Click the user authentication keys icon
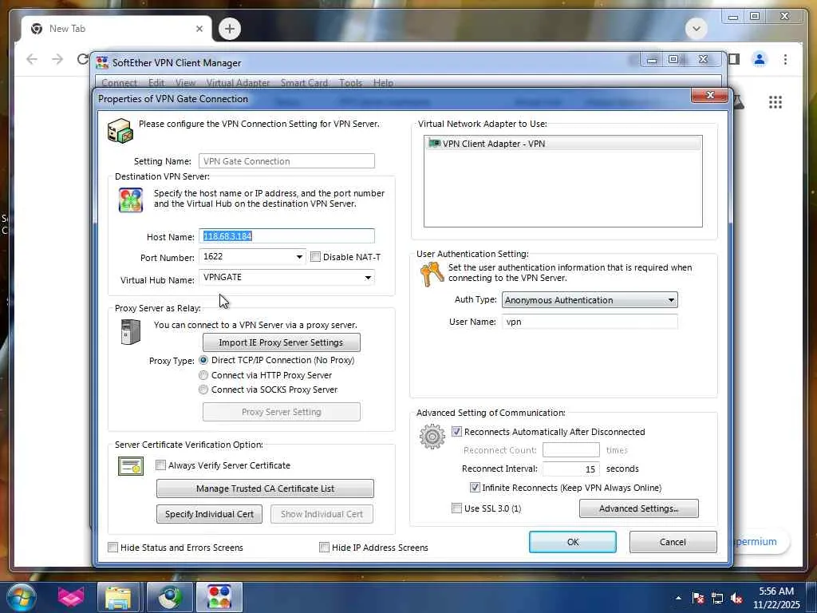Image resolution: width=817 pixels, height=613 pixels. 432,275
